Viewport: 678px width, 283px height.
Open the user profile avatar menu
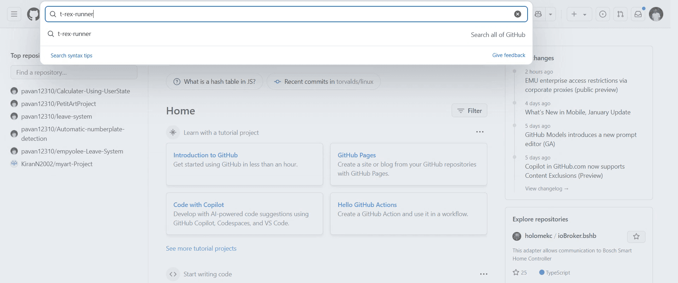(x=656, y=14)
